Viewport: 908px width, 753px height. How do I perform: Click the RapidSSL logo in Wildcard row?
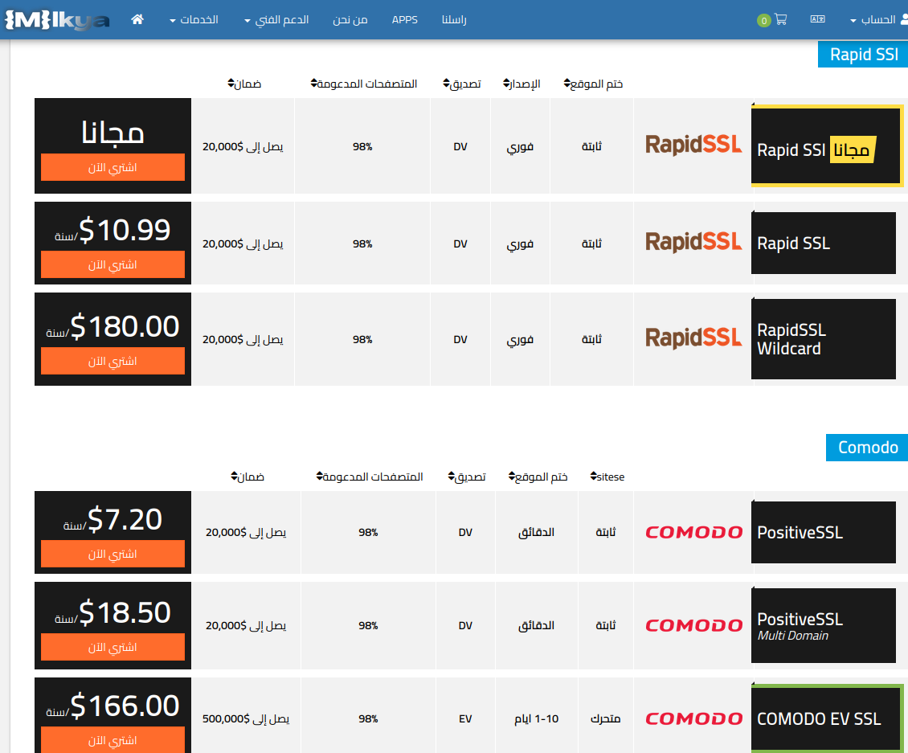[693, 338]
